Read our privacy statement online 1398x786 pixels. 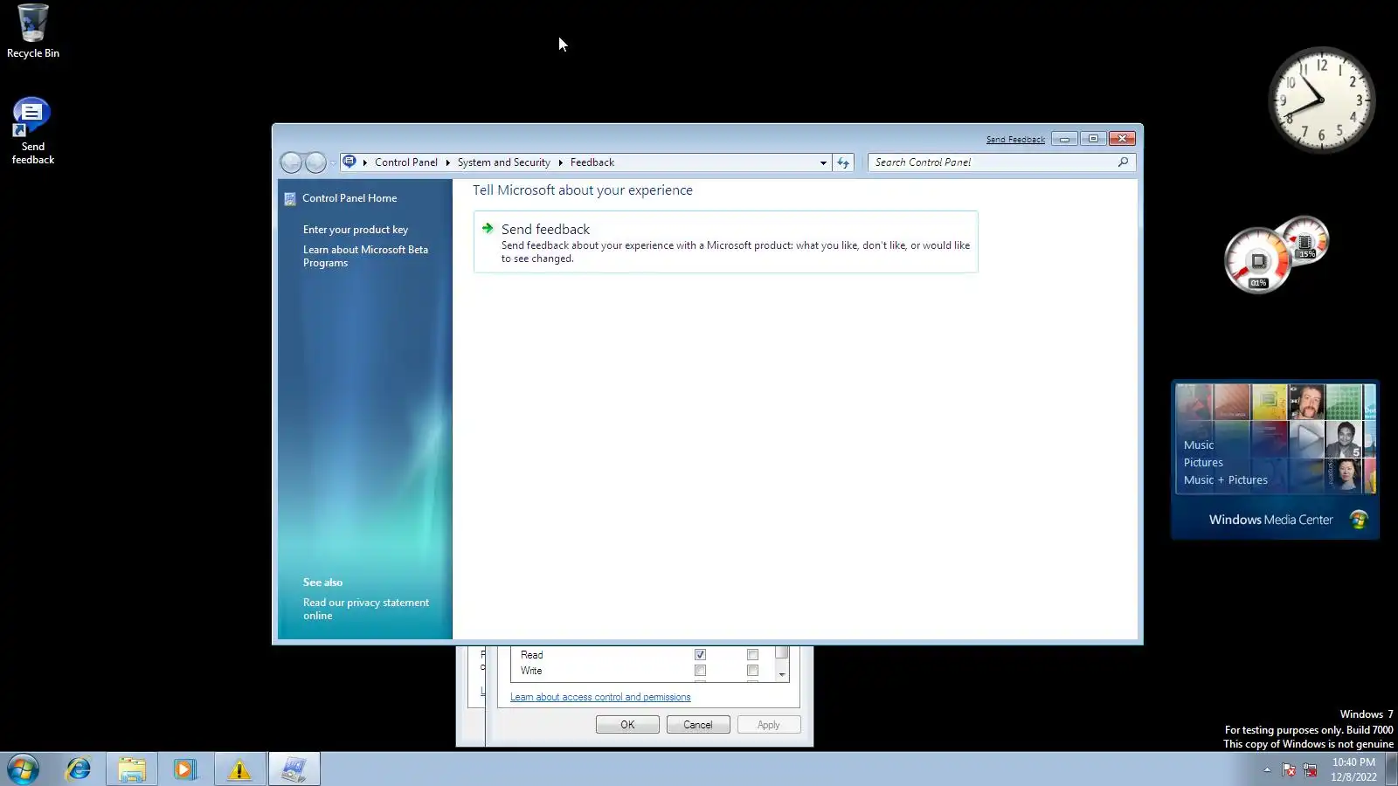click(x=366, y=609)
